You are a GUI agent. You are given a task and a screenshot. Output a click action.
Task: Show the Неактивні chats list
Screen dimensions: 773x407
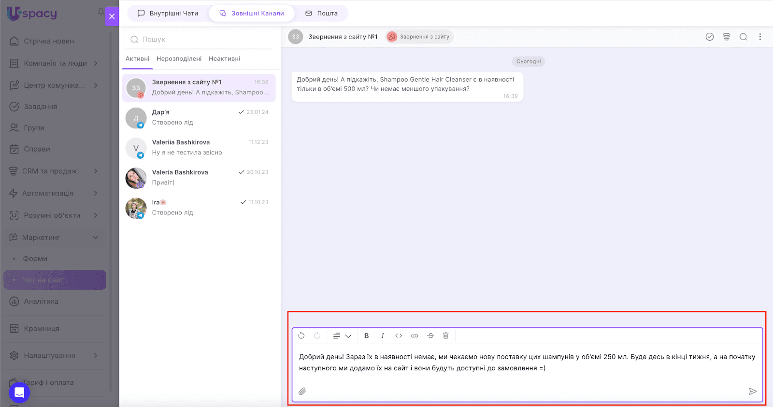(225, 59)
